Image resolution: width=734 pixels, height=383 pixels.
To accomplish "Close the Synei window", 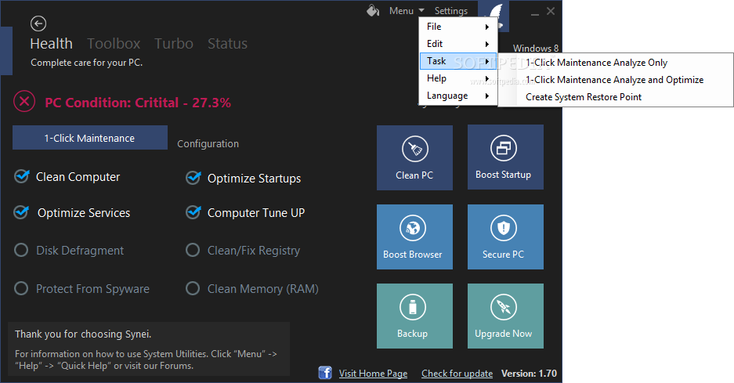I will 551,11.
